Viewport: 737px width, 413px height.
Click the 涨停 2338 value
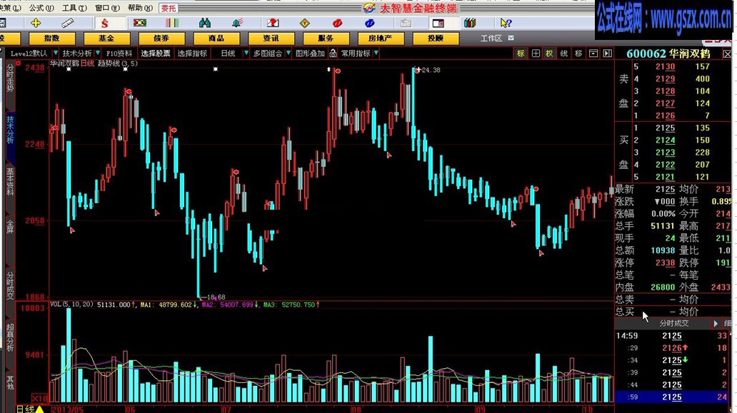point(665,262)
